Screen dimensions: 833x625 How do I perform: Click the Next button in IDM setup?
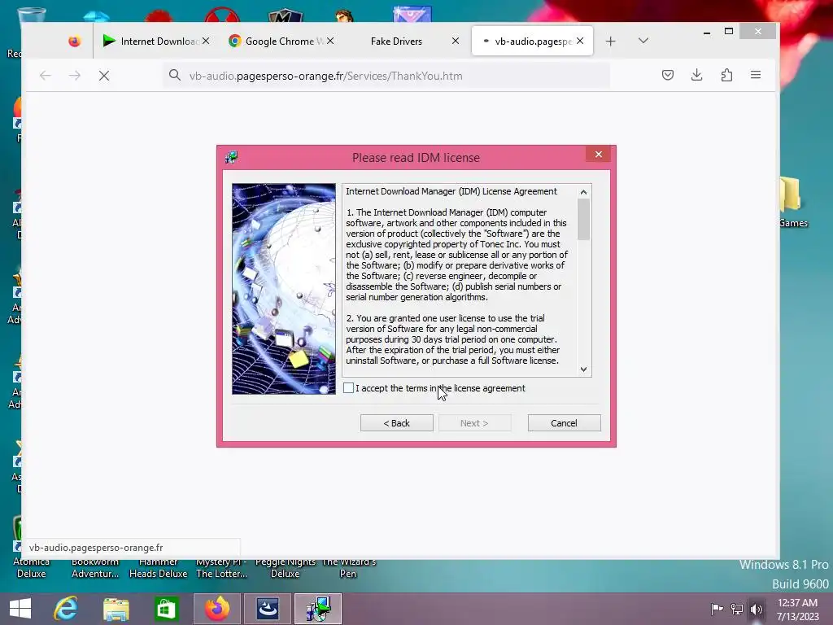click(474, 423)
